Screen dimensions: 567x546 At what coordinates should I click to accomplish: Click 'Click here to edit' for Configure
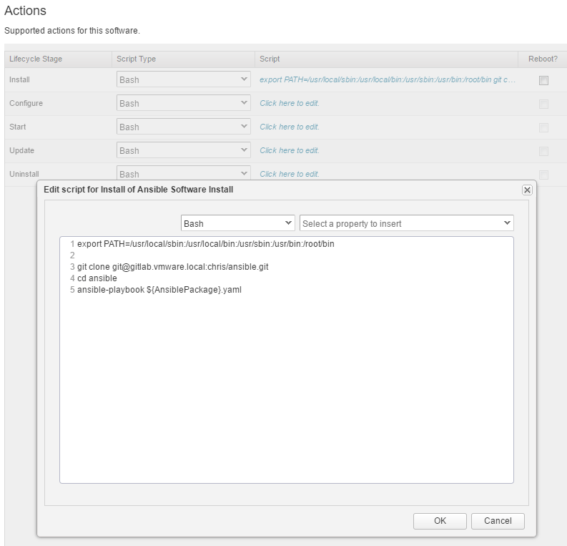(290, 104)
